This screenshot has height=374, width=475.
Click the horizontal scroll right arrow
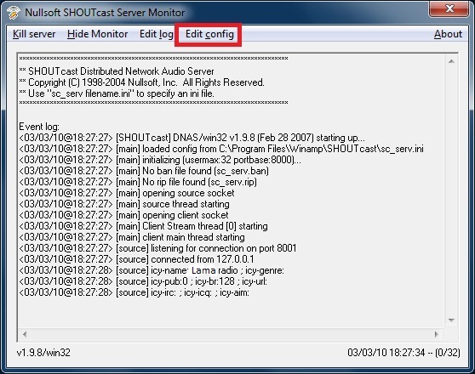tap(436, 334)
